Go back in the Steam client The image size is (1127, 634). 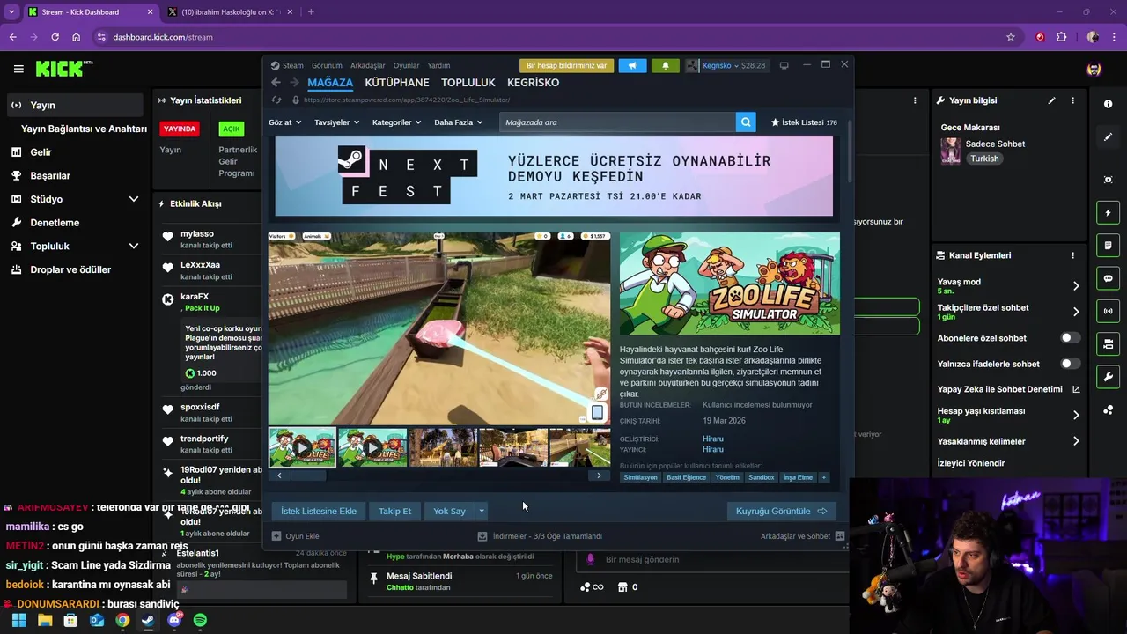pos(276,83)
